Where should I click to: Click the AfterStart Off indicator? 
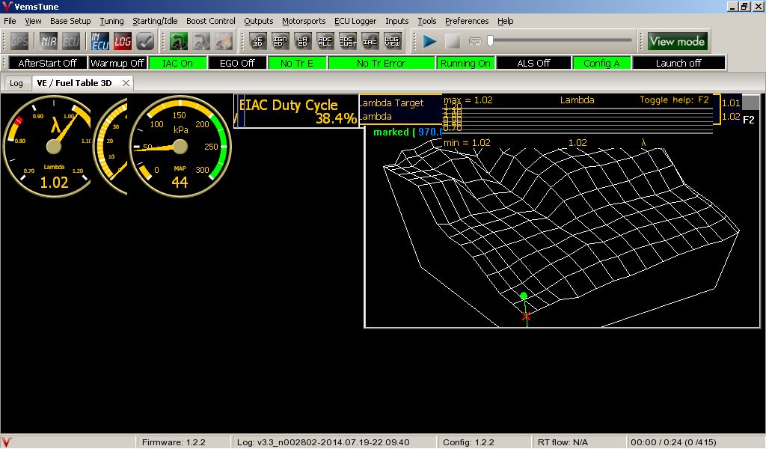click(x=47, y=63)
